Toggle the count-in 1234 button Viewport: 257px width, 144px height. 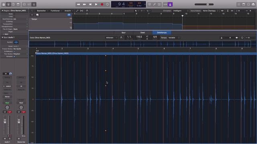[x=165, y=4]
